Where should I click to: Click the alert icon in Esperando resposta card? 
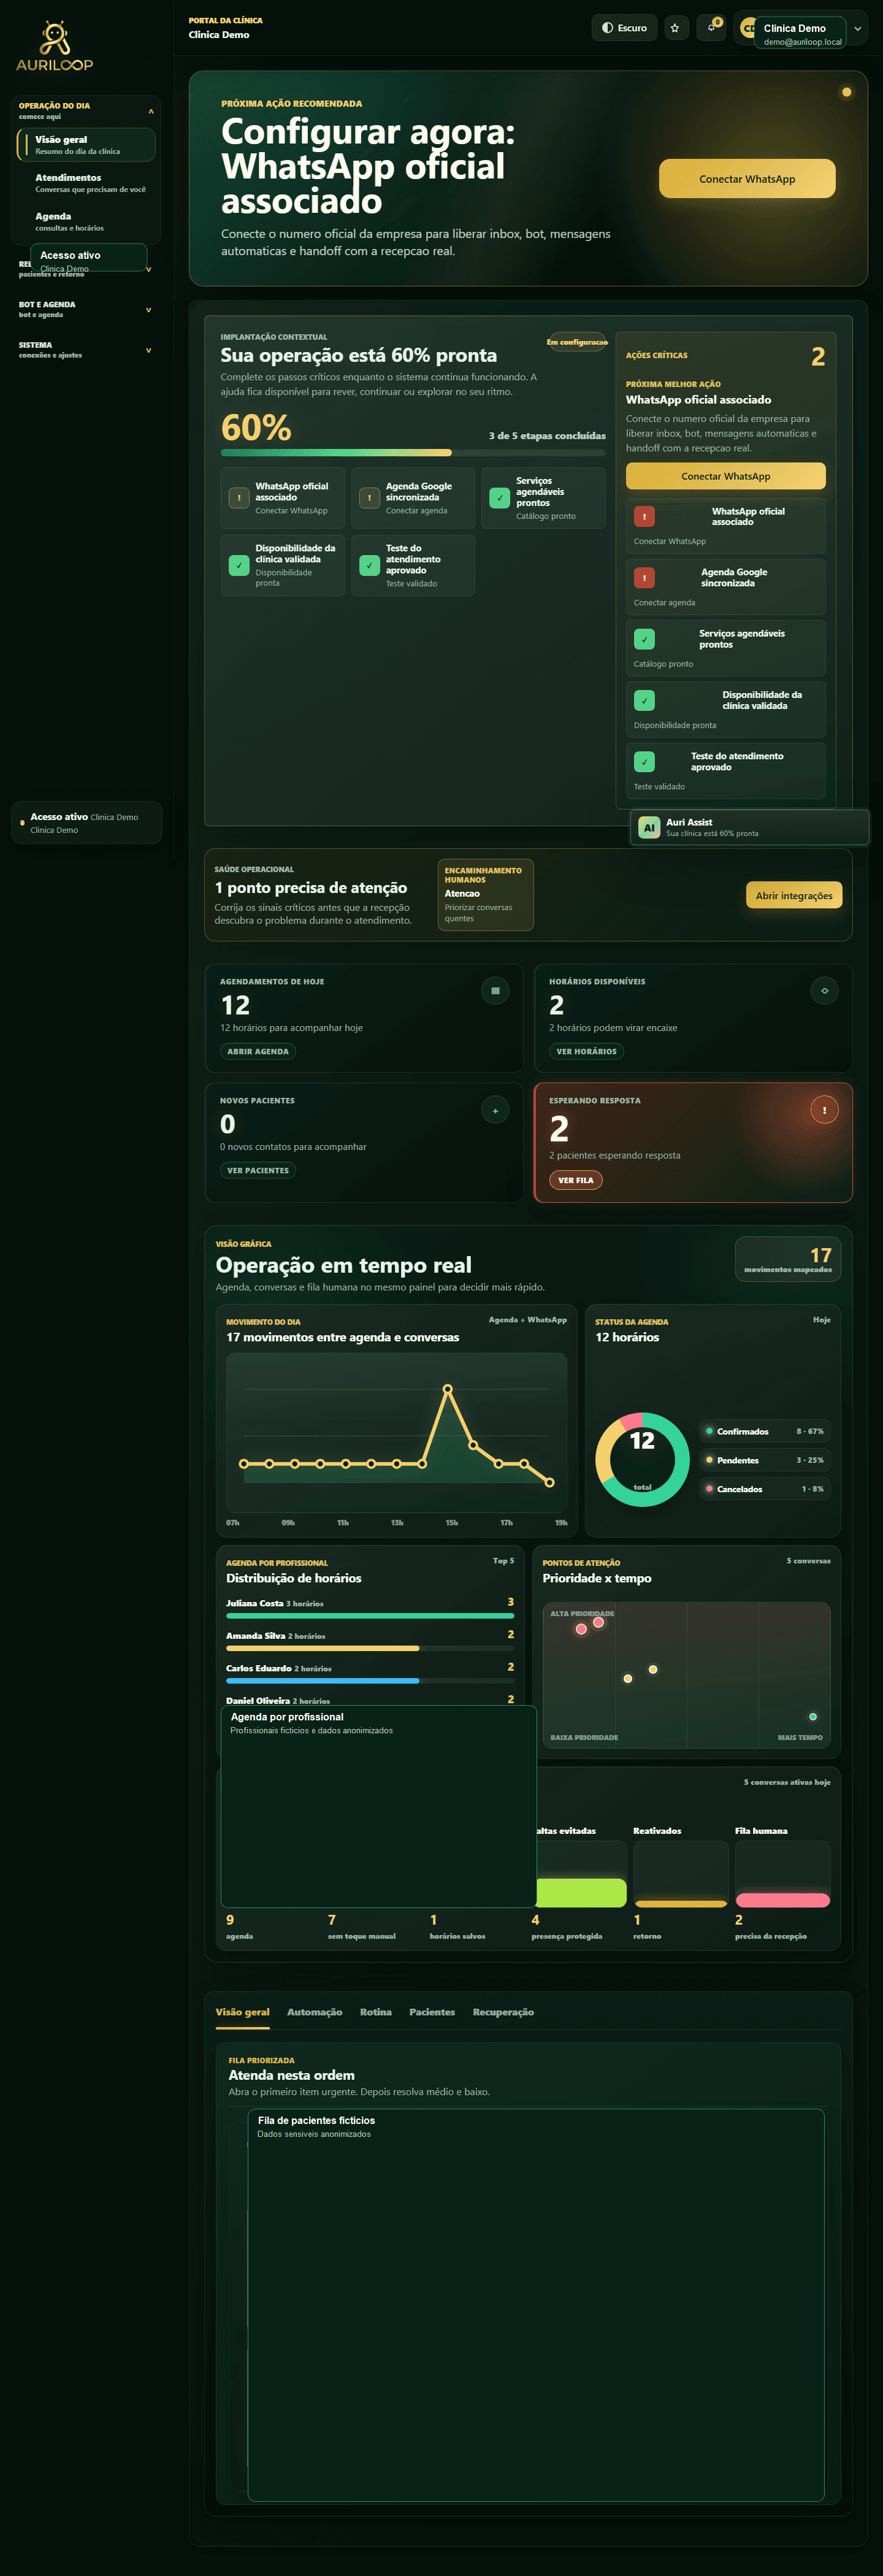(x=824, y=1109)
